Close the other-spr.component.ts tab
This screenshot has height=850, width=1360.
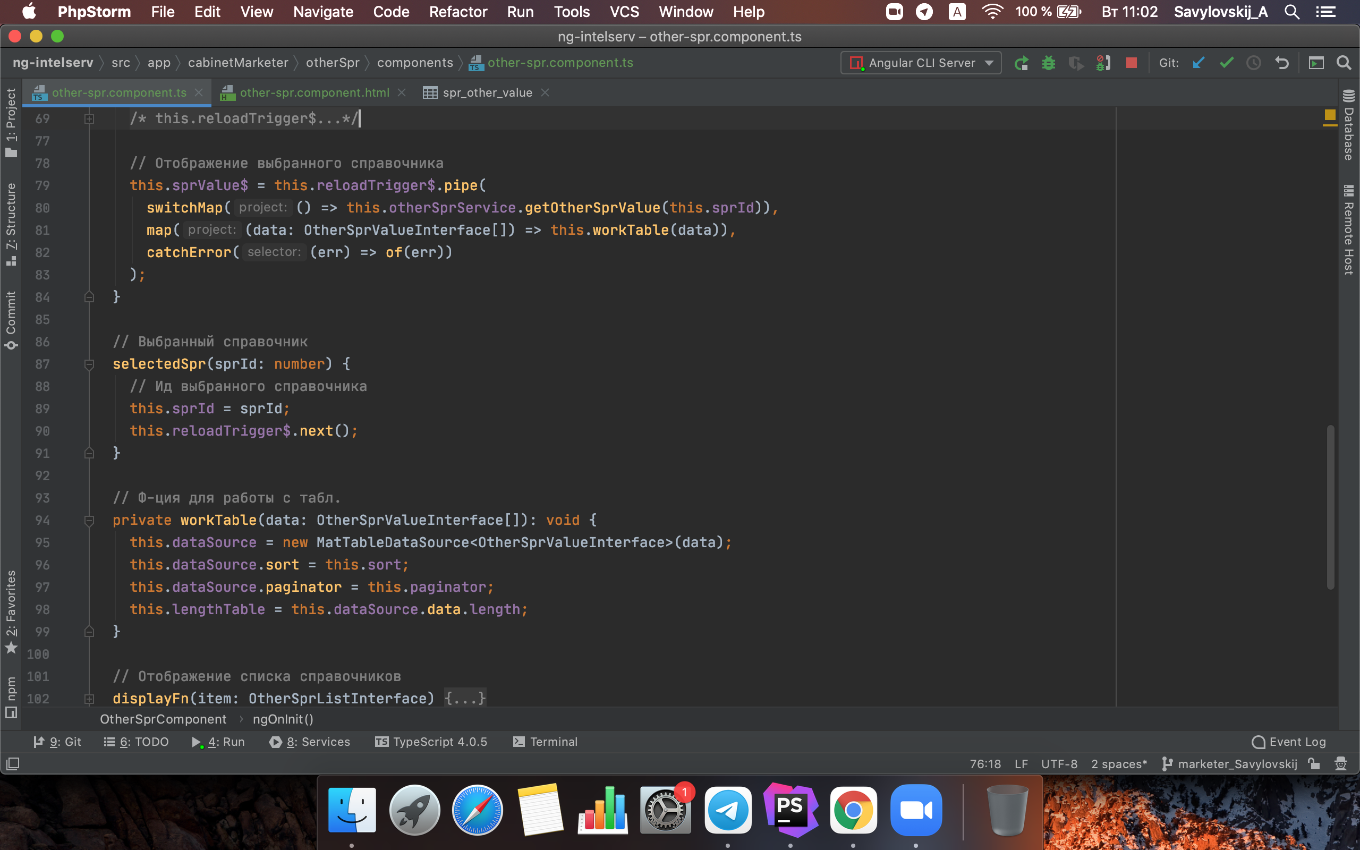pyautogui.click(x=198, y=93)
